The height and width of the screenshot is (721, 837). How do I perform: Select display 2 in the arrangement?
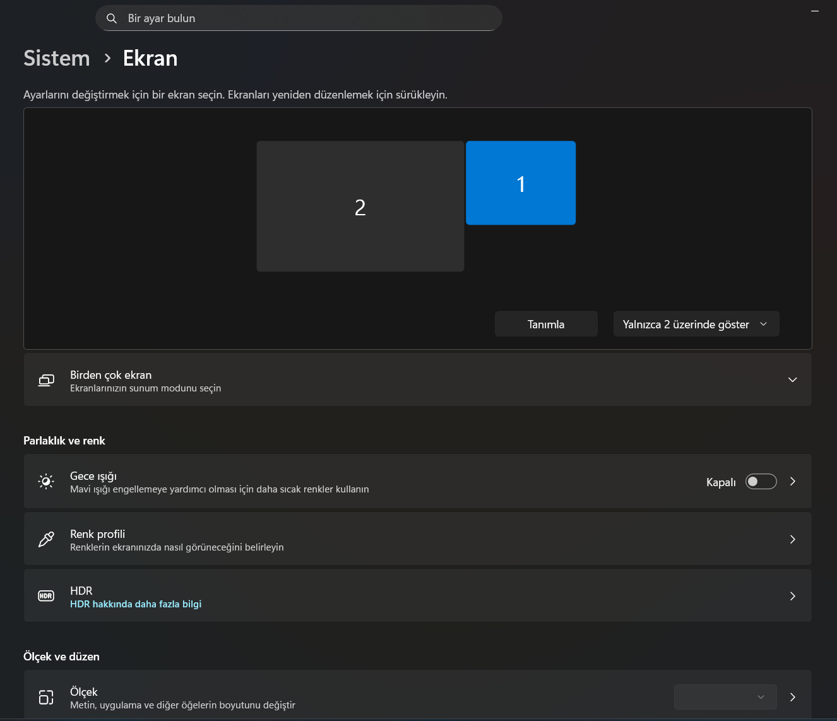coord(360,206)
